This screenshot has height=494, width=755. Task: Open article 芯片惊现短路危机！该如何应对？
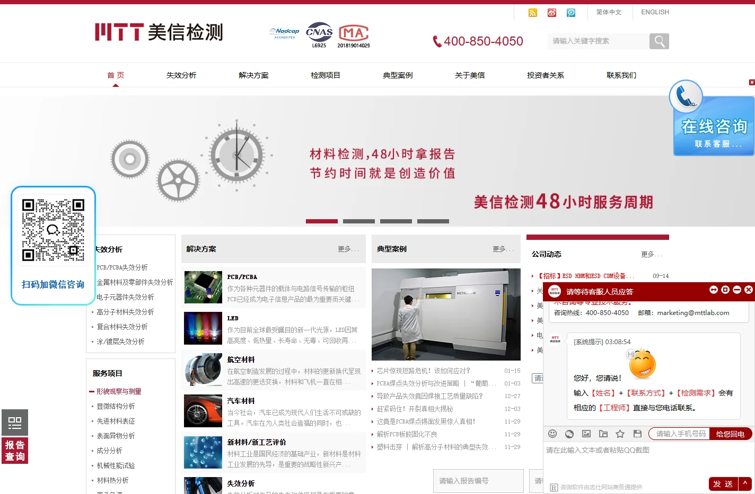[x=423, y=371]
